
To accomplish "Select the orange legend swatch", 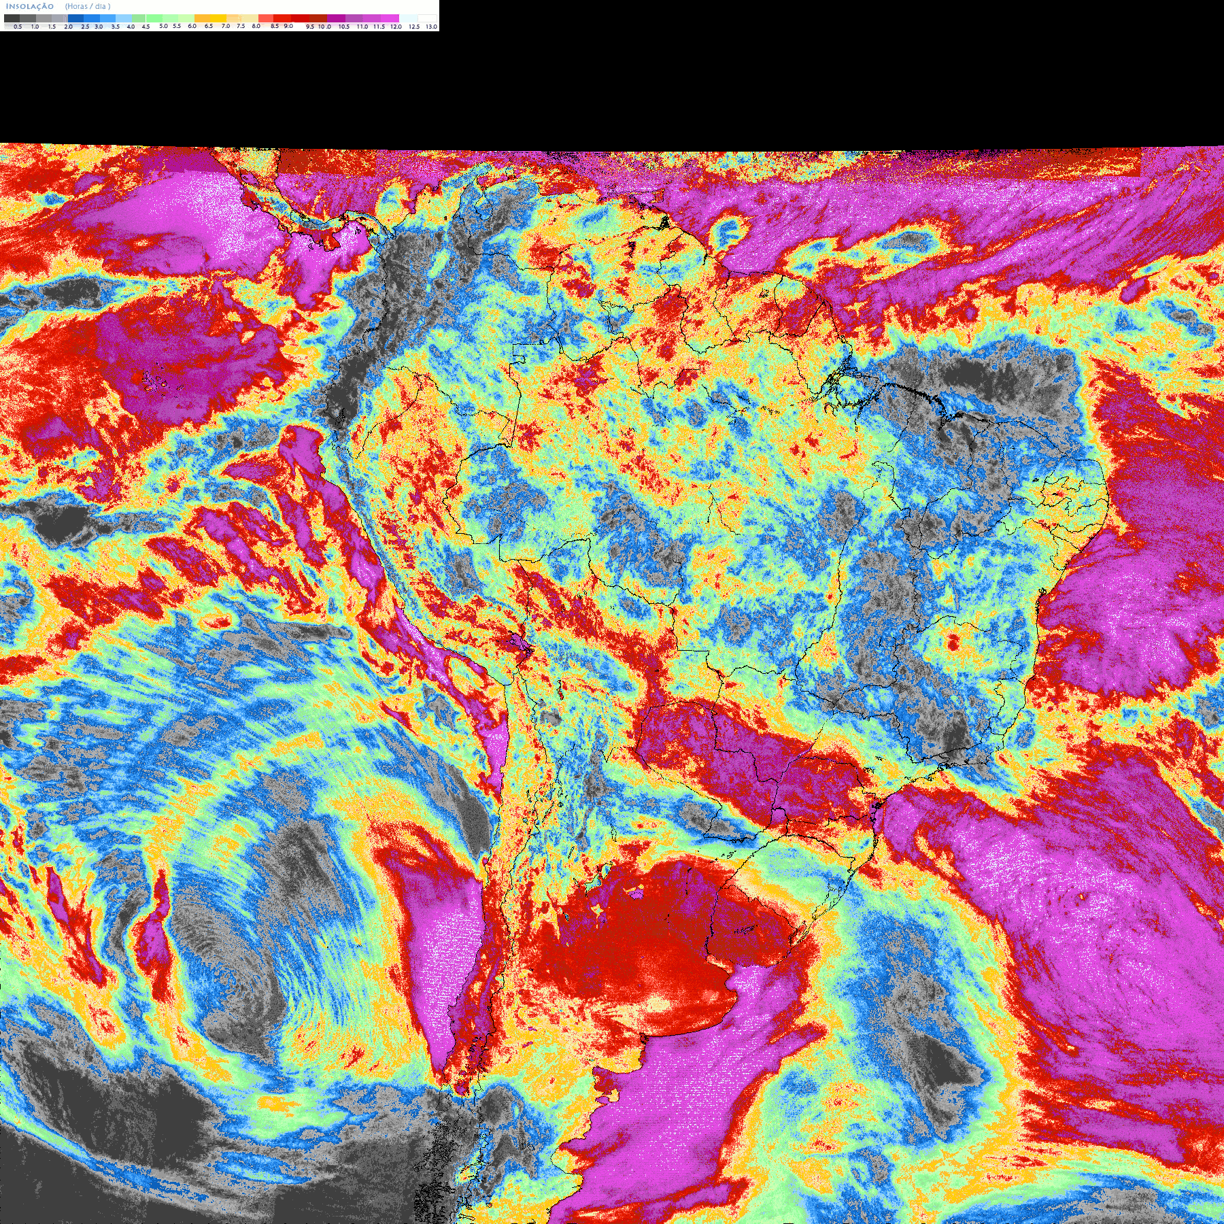I will [x=202, y=18].
